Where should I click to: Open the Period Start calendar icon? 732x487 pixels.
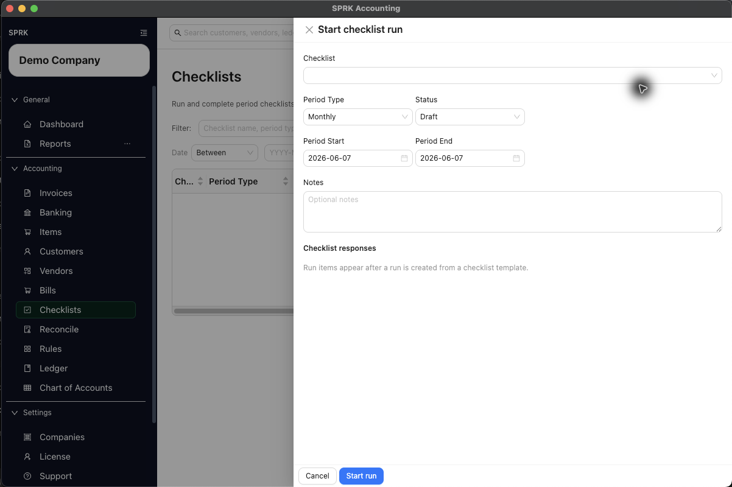point(404,158)
